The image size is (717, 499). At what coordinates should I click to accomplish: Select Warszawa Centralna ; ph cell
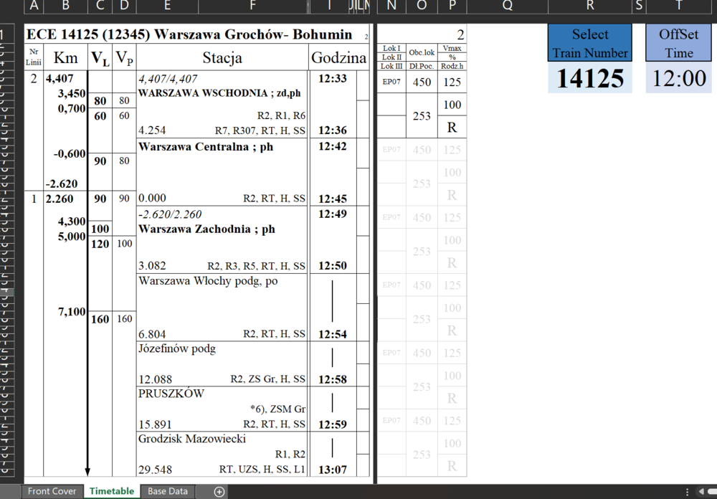coord(206,147)
